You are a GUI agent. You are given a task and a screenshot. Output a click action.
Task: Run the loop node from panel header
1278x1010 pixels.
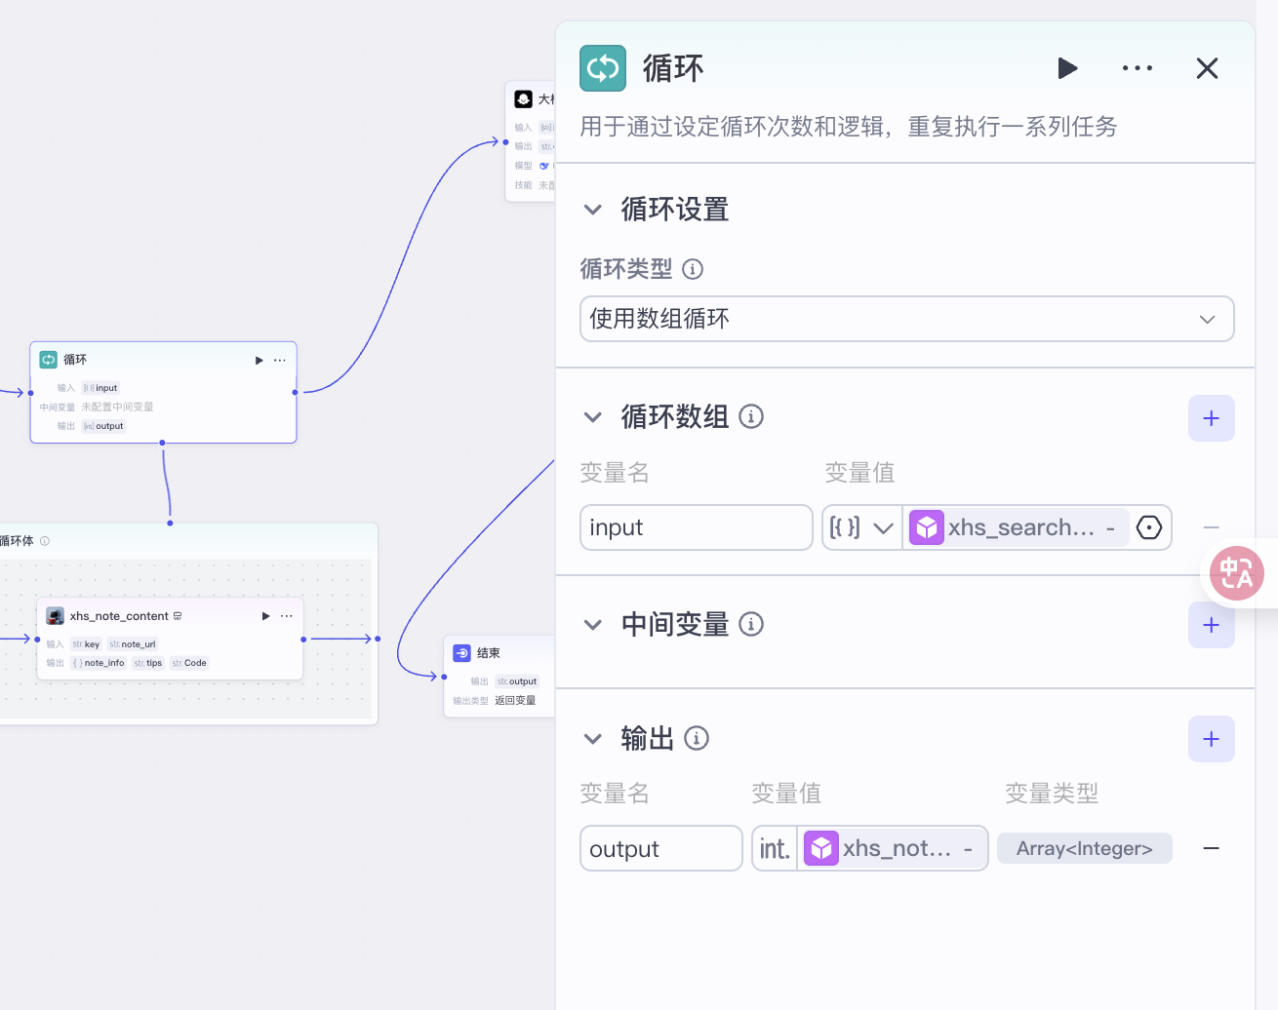1067,68
